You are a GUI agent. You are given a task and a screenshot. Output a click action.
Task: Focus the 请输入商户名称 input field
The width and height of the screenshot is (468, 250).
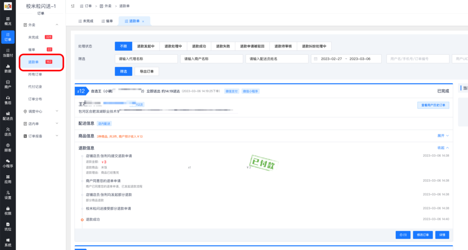pyautogui.click(x=212, y=59)
